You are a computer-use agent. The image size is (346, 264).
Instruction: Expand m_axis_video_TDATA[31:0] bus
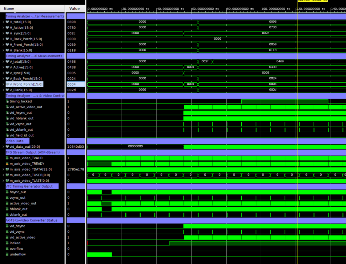3,169
